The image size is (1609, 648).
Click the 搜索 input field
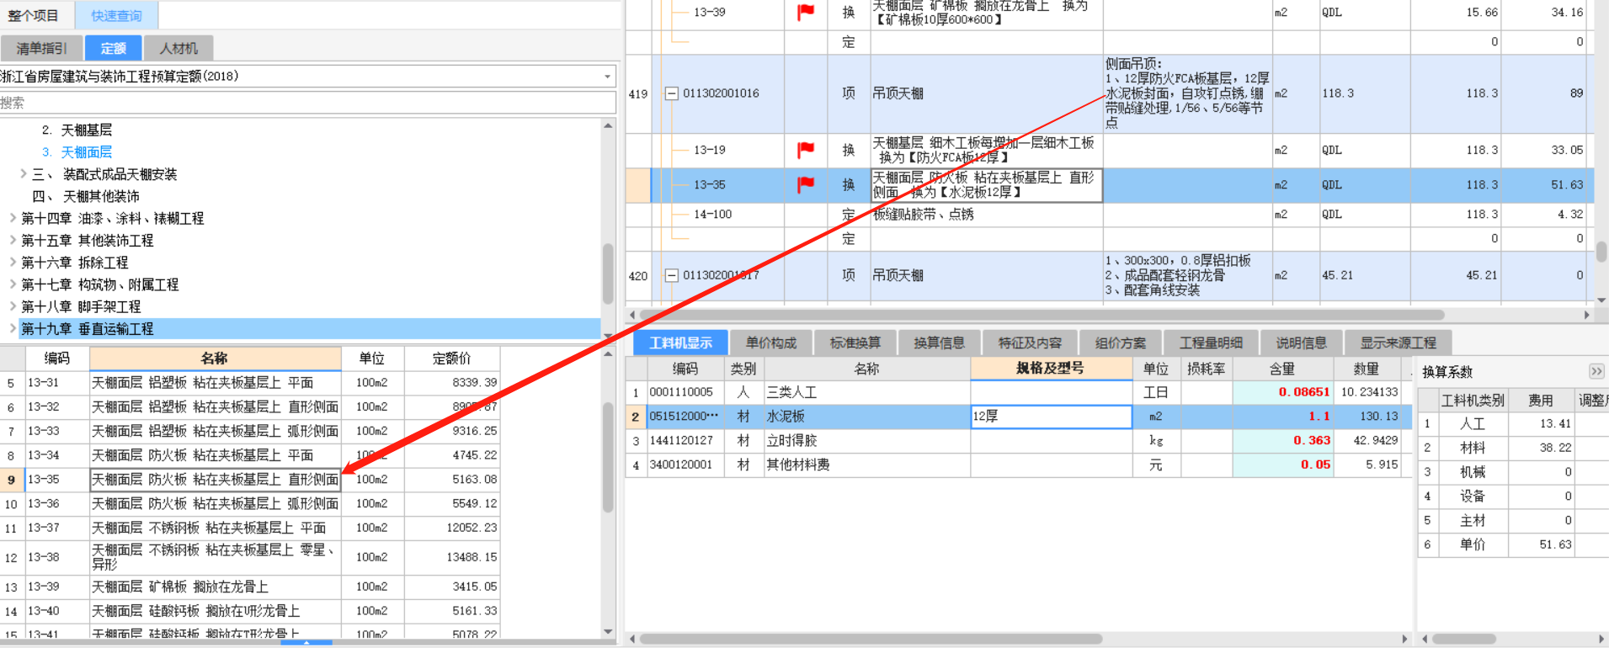pyautogui.click(x=307, y=103)
